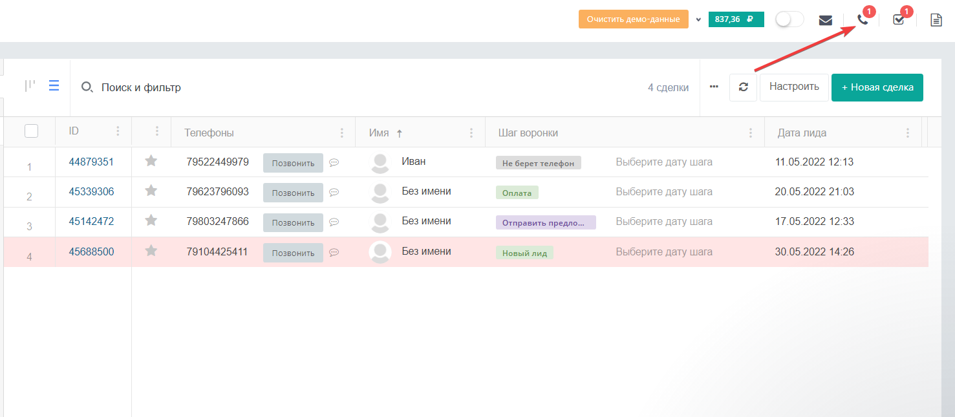955x417 pixels.
Task: Open the Не берет телефон stage dropdown
Action: click(x=539, y=163)
